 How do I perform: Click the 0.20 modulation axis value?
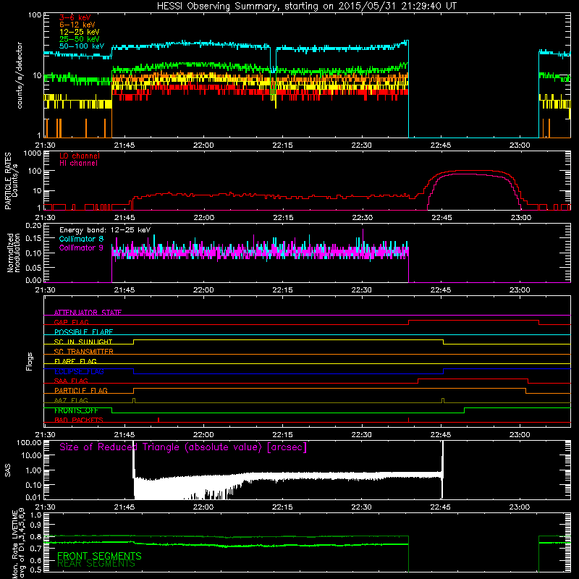click(33, 226)
